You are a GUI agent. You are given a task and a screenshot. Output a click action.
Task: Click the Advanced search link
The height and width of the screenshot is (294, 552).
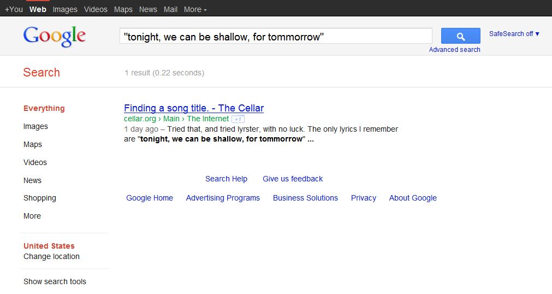tap(454, 50)
